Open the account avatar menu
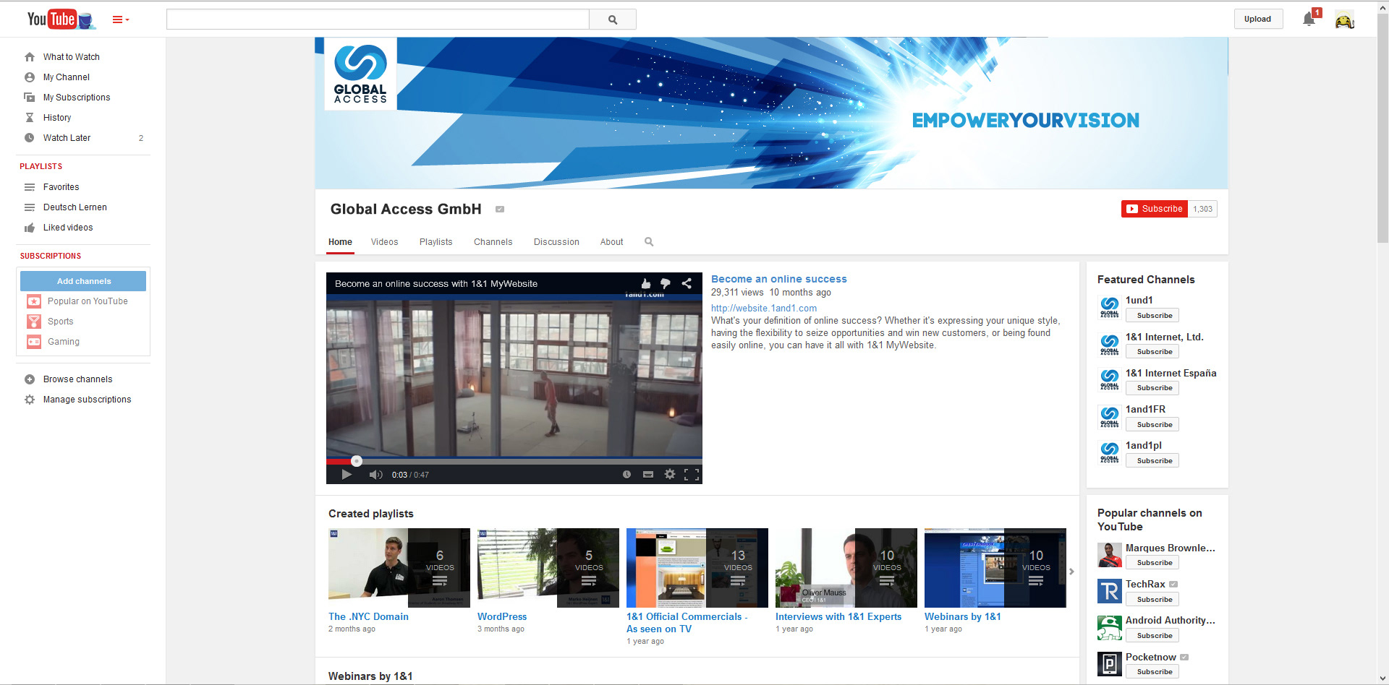This screenshot has width=1389, height=685. coord(1345,20)
